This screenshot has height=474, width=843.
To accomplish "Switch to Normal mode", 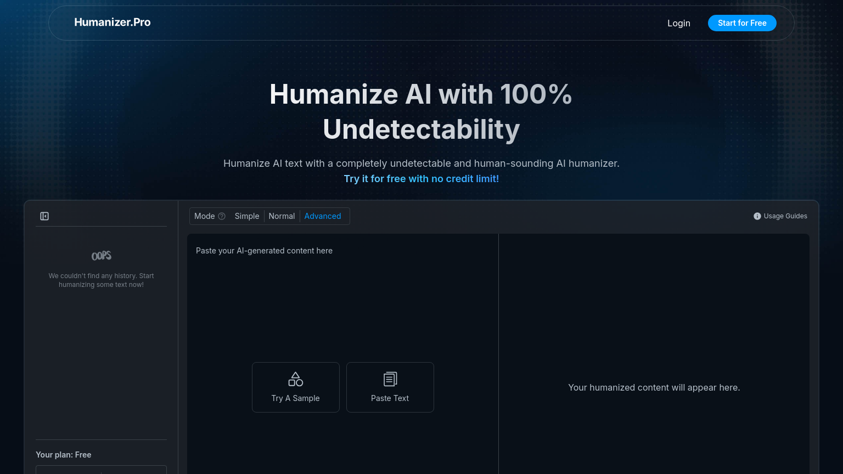I will pos(282,216).
